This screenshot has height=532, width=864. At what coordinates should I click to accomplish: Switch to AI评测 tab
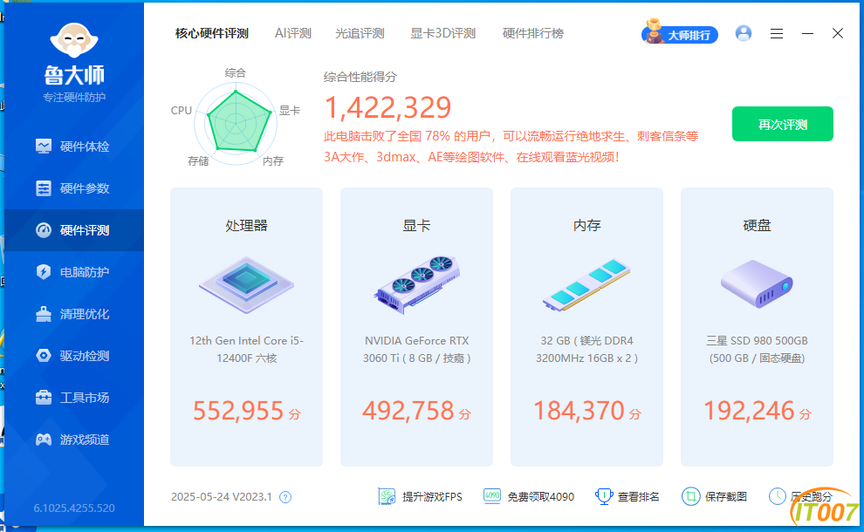[293, 34]
